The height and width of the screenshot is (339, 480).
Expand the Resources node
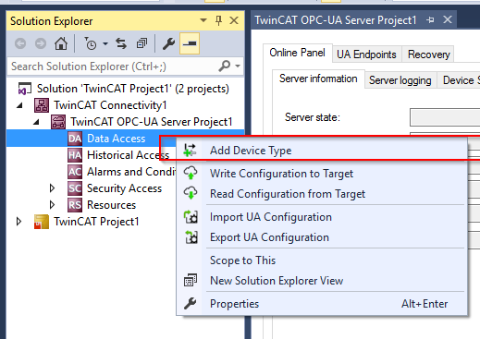pos(52,205)
